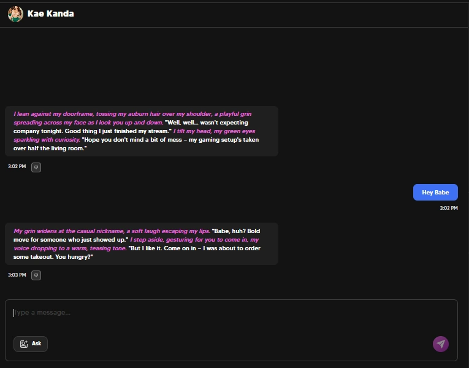Click the reply mentioning ordering takeout

pyautogui.click(x=142, y=244)
